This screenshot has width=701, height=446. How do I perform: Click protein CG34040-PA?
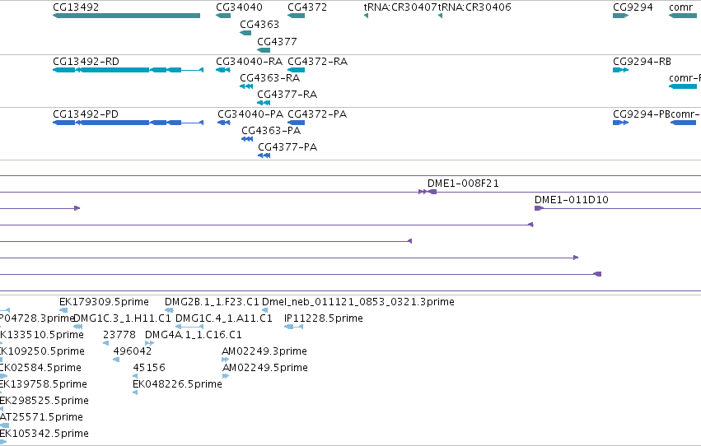[x=224, y=123]
